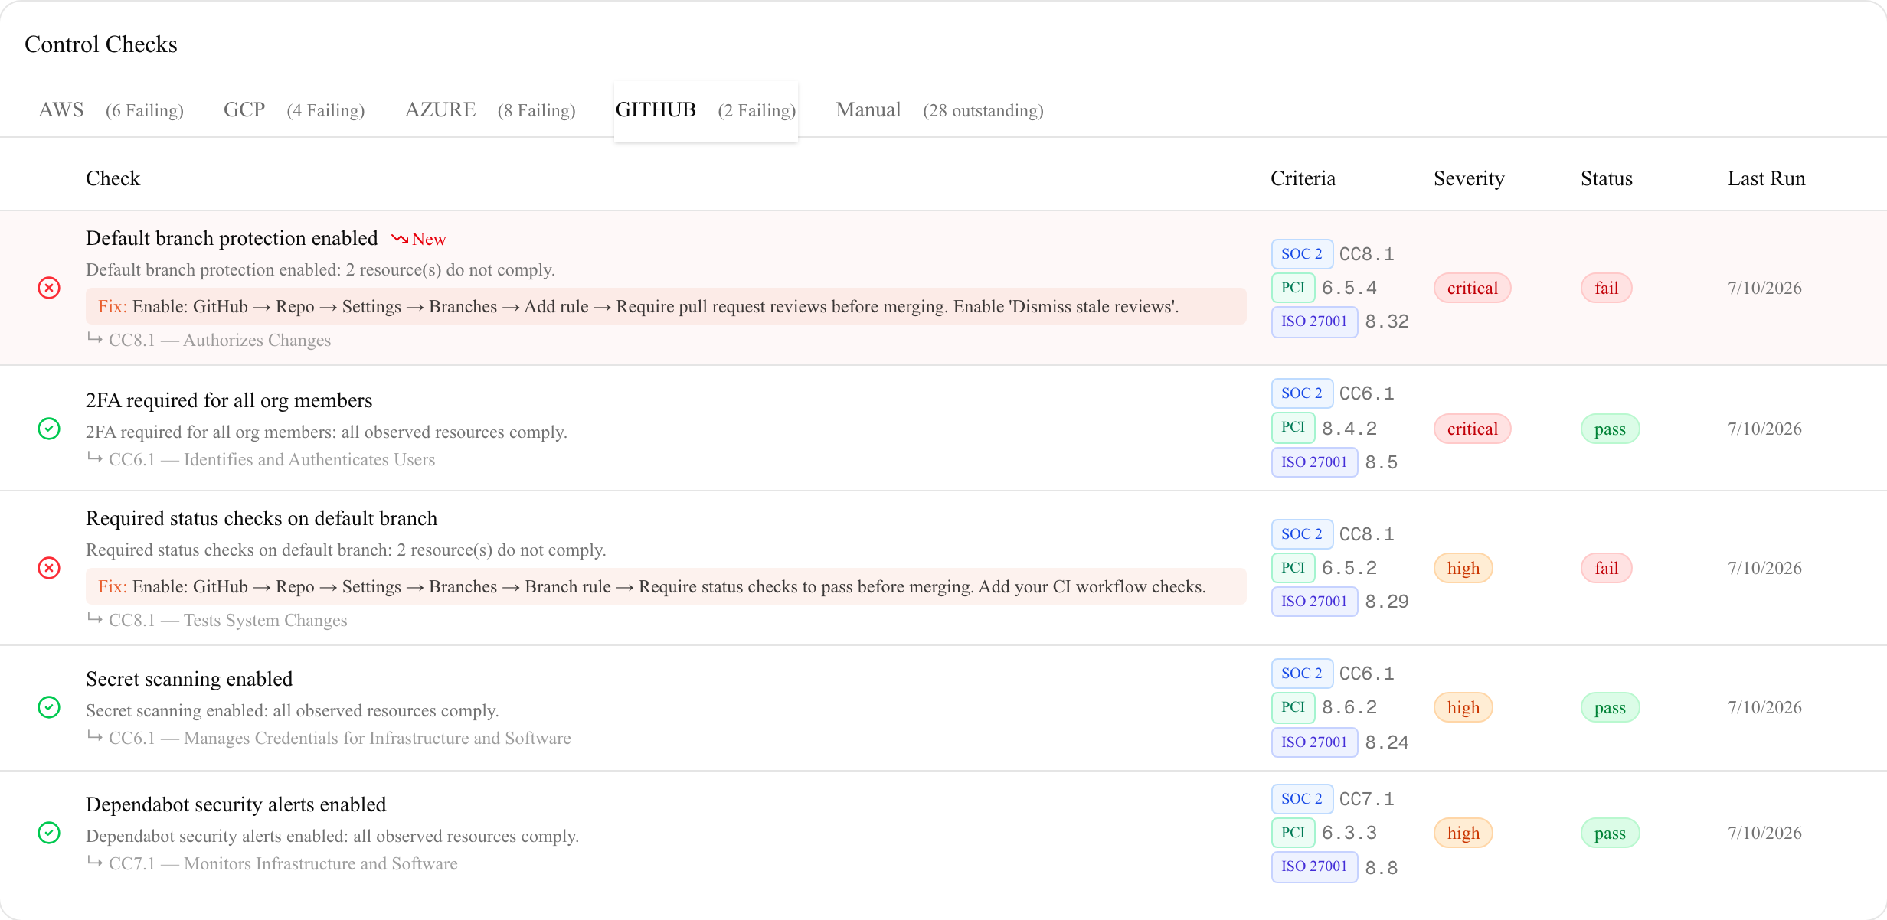Click the high severity pill for Dependabot alerts
Image resolution: width=1887 pixels, height=920 pixels.
tap(1463, 833)
